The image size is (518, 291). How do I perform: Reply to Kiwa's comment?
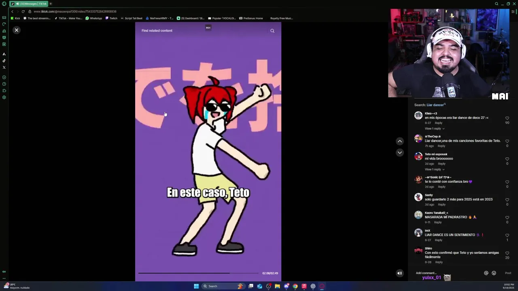[x=439, y=123]
